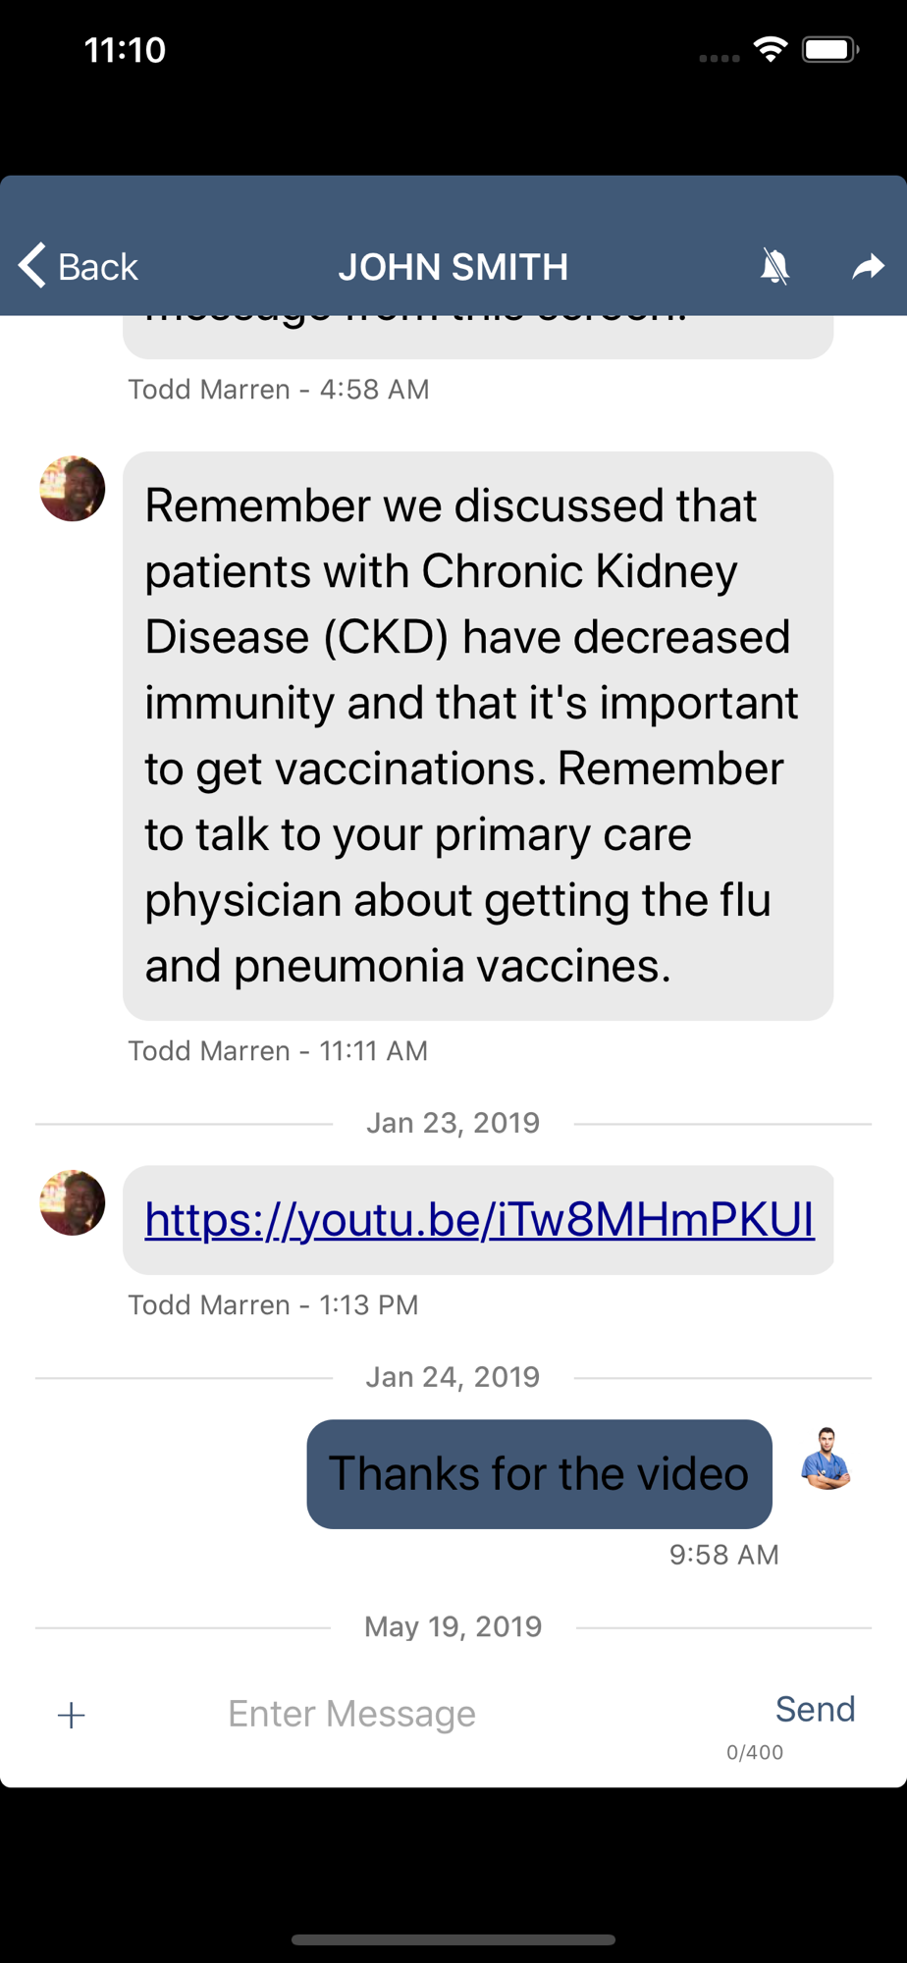The width and height of the screenshot is (907, 1963).
Task: Tap the Back chevron arrow
Action: click(x=32, y=265)
